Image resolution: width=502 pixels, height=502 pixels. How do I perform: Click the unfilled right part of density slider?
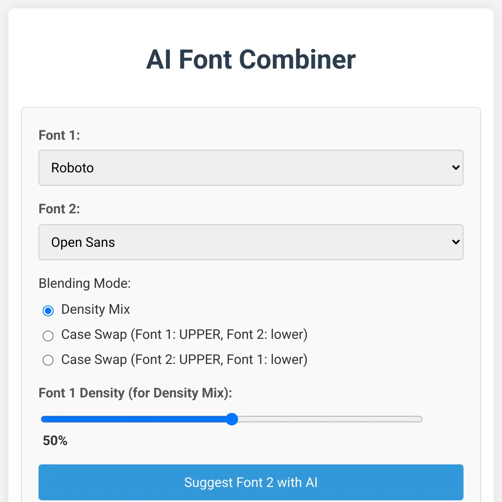pyautogui.click(x=330, y=419)
